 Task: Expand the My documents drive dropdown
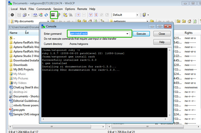click(48, 21)
